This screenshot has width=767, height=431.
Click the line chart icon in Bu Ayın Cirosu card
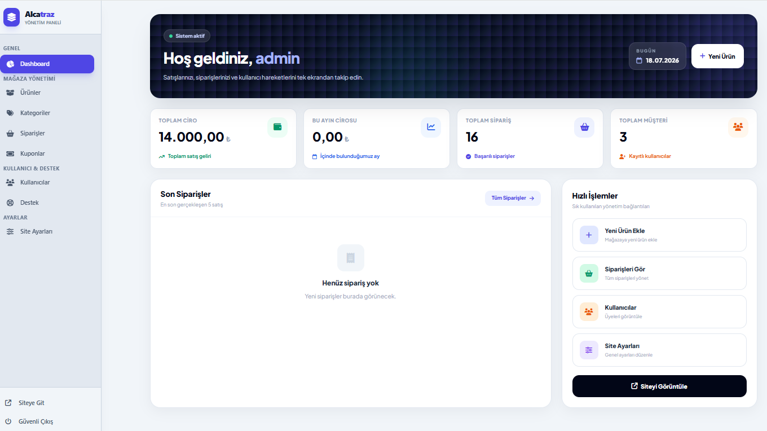(431, 127)
